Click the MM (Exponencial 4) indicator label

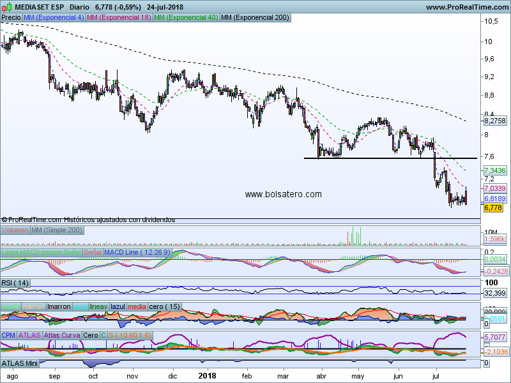[53, 17]
